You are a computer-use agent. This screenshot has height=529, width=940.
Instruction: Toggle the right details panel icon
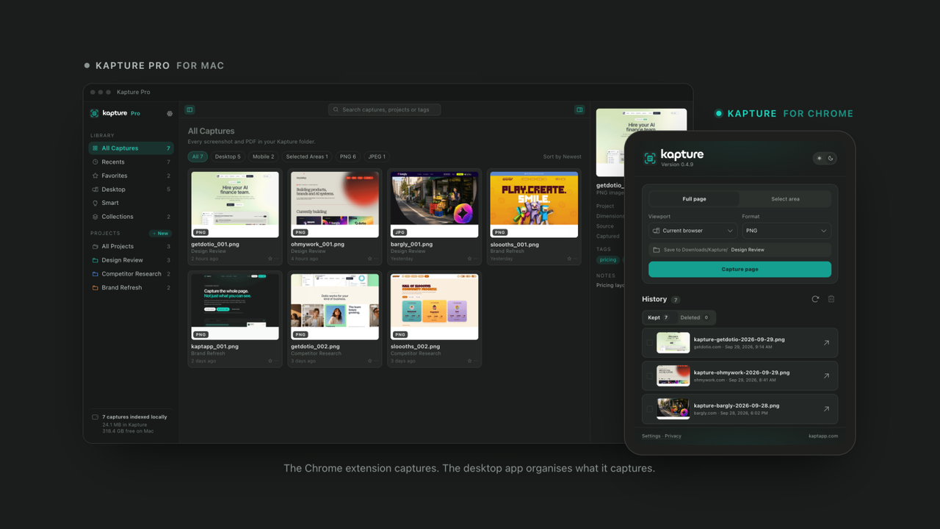579,109
